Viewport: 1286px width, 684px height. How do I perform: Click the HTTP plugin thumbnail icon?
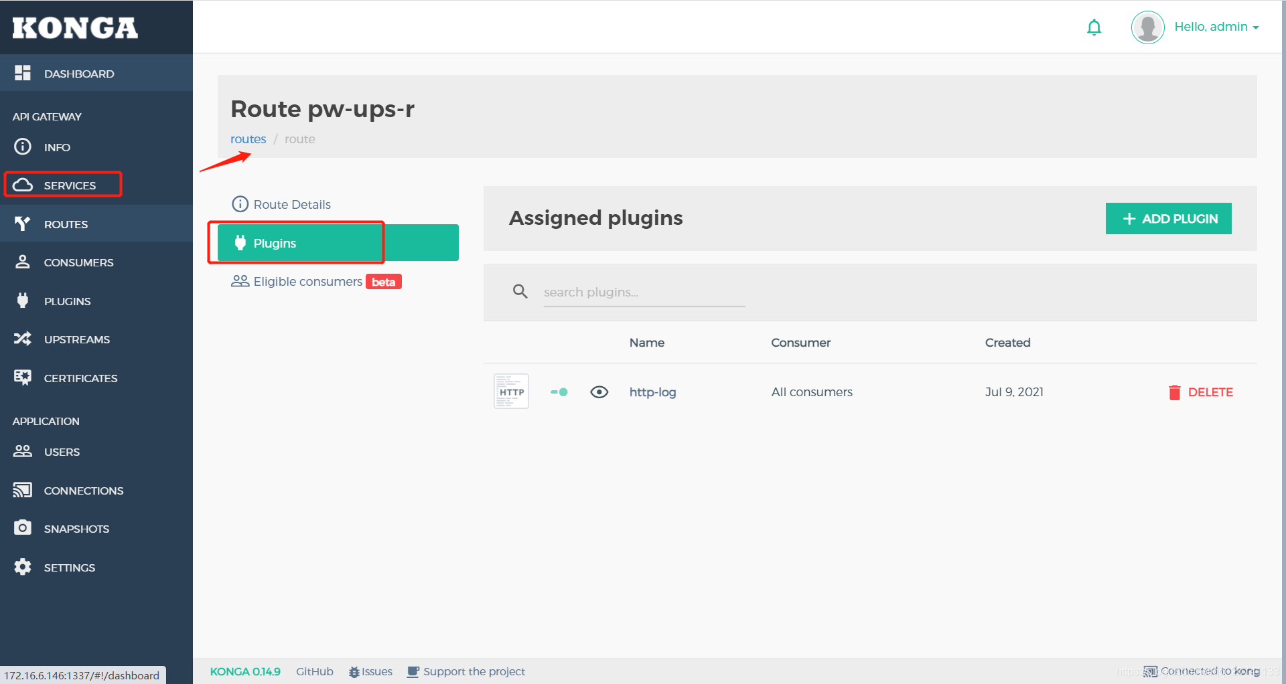coord(511,392)
